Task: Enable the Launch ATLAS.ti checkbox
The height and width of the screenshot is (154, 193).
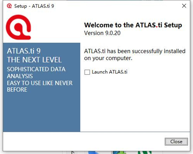Action: 87,72
